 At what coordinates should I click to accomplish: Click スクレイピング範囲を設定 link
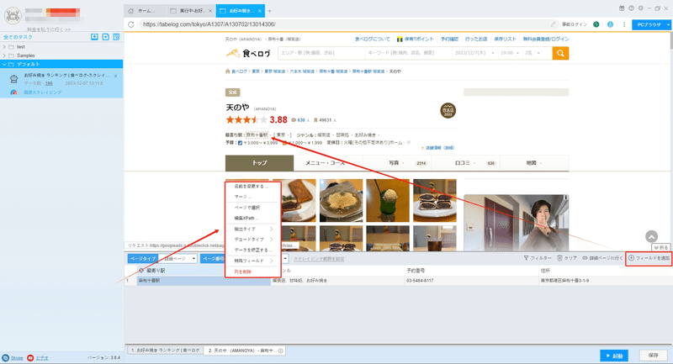(319, 259)
